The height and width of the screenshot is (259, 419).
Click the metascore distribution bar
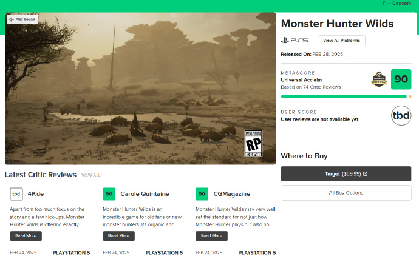pyautogui.click(x=346, y=96)
